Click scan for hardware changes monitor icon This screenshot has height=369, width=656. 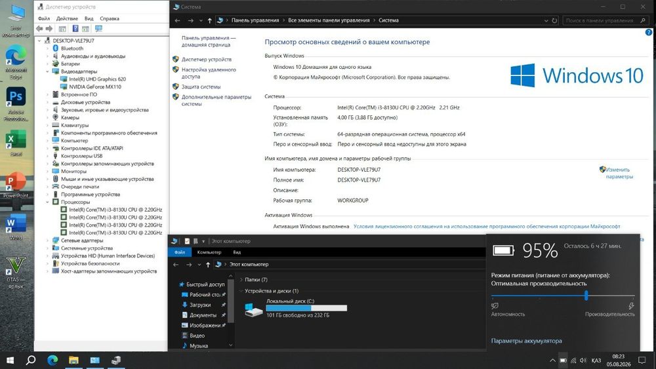99,28
